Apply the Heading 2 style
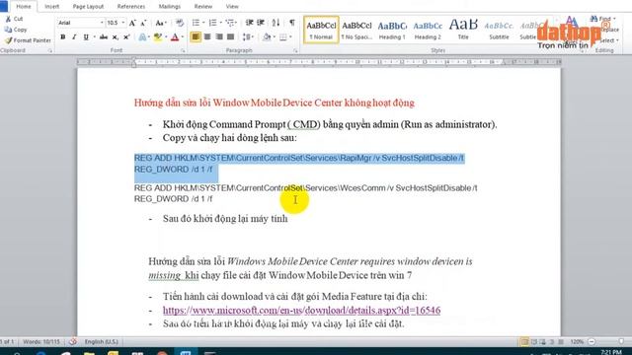This screenshot has height=355, width=632. (428, 30)
